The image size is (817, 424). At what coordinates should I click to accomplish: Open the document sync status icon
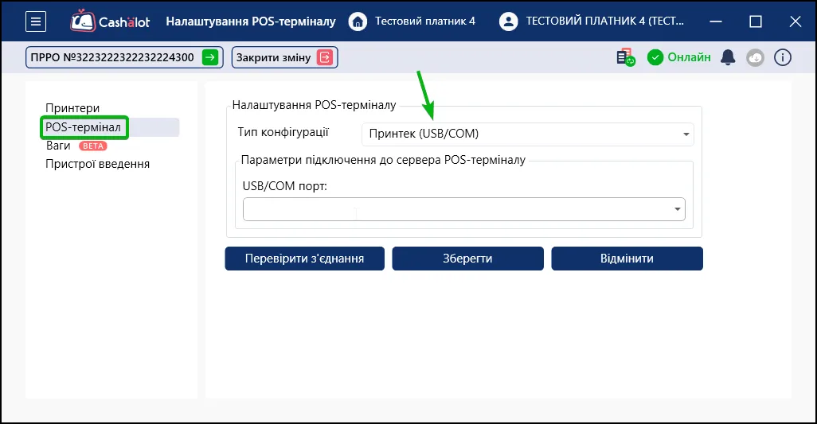point(625,57)
